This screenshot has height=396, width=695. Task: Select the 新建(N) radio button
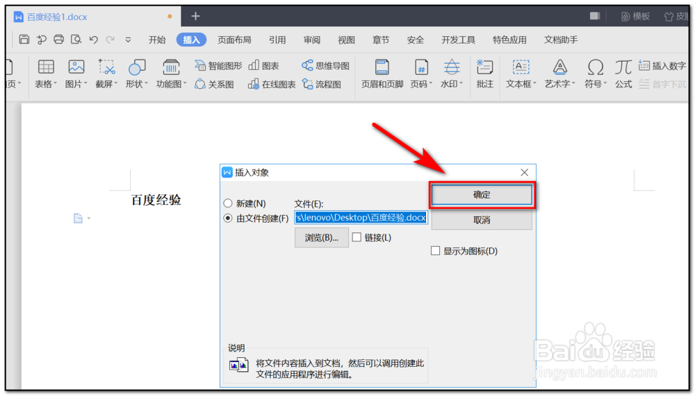tap(228, 203)
